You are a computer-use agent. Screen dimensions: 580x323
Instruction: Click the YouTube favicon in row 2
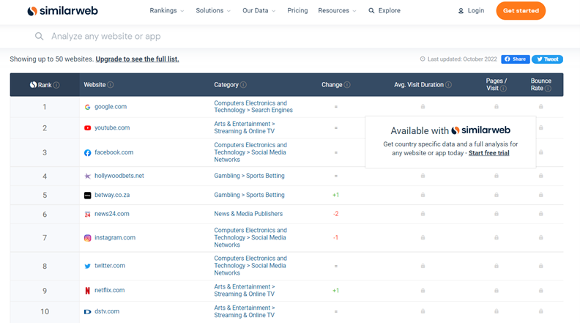point(87,128)
